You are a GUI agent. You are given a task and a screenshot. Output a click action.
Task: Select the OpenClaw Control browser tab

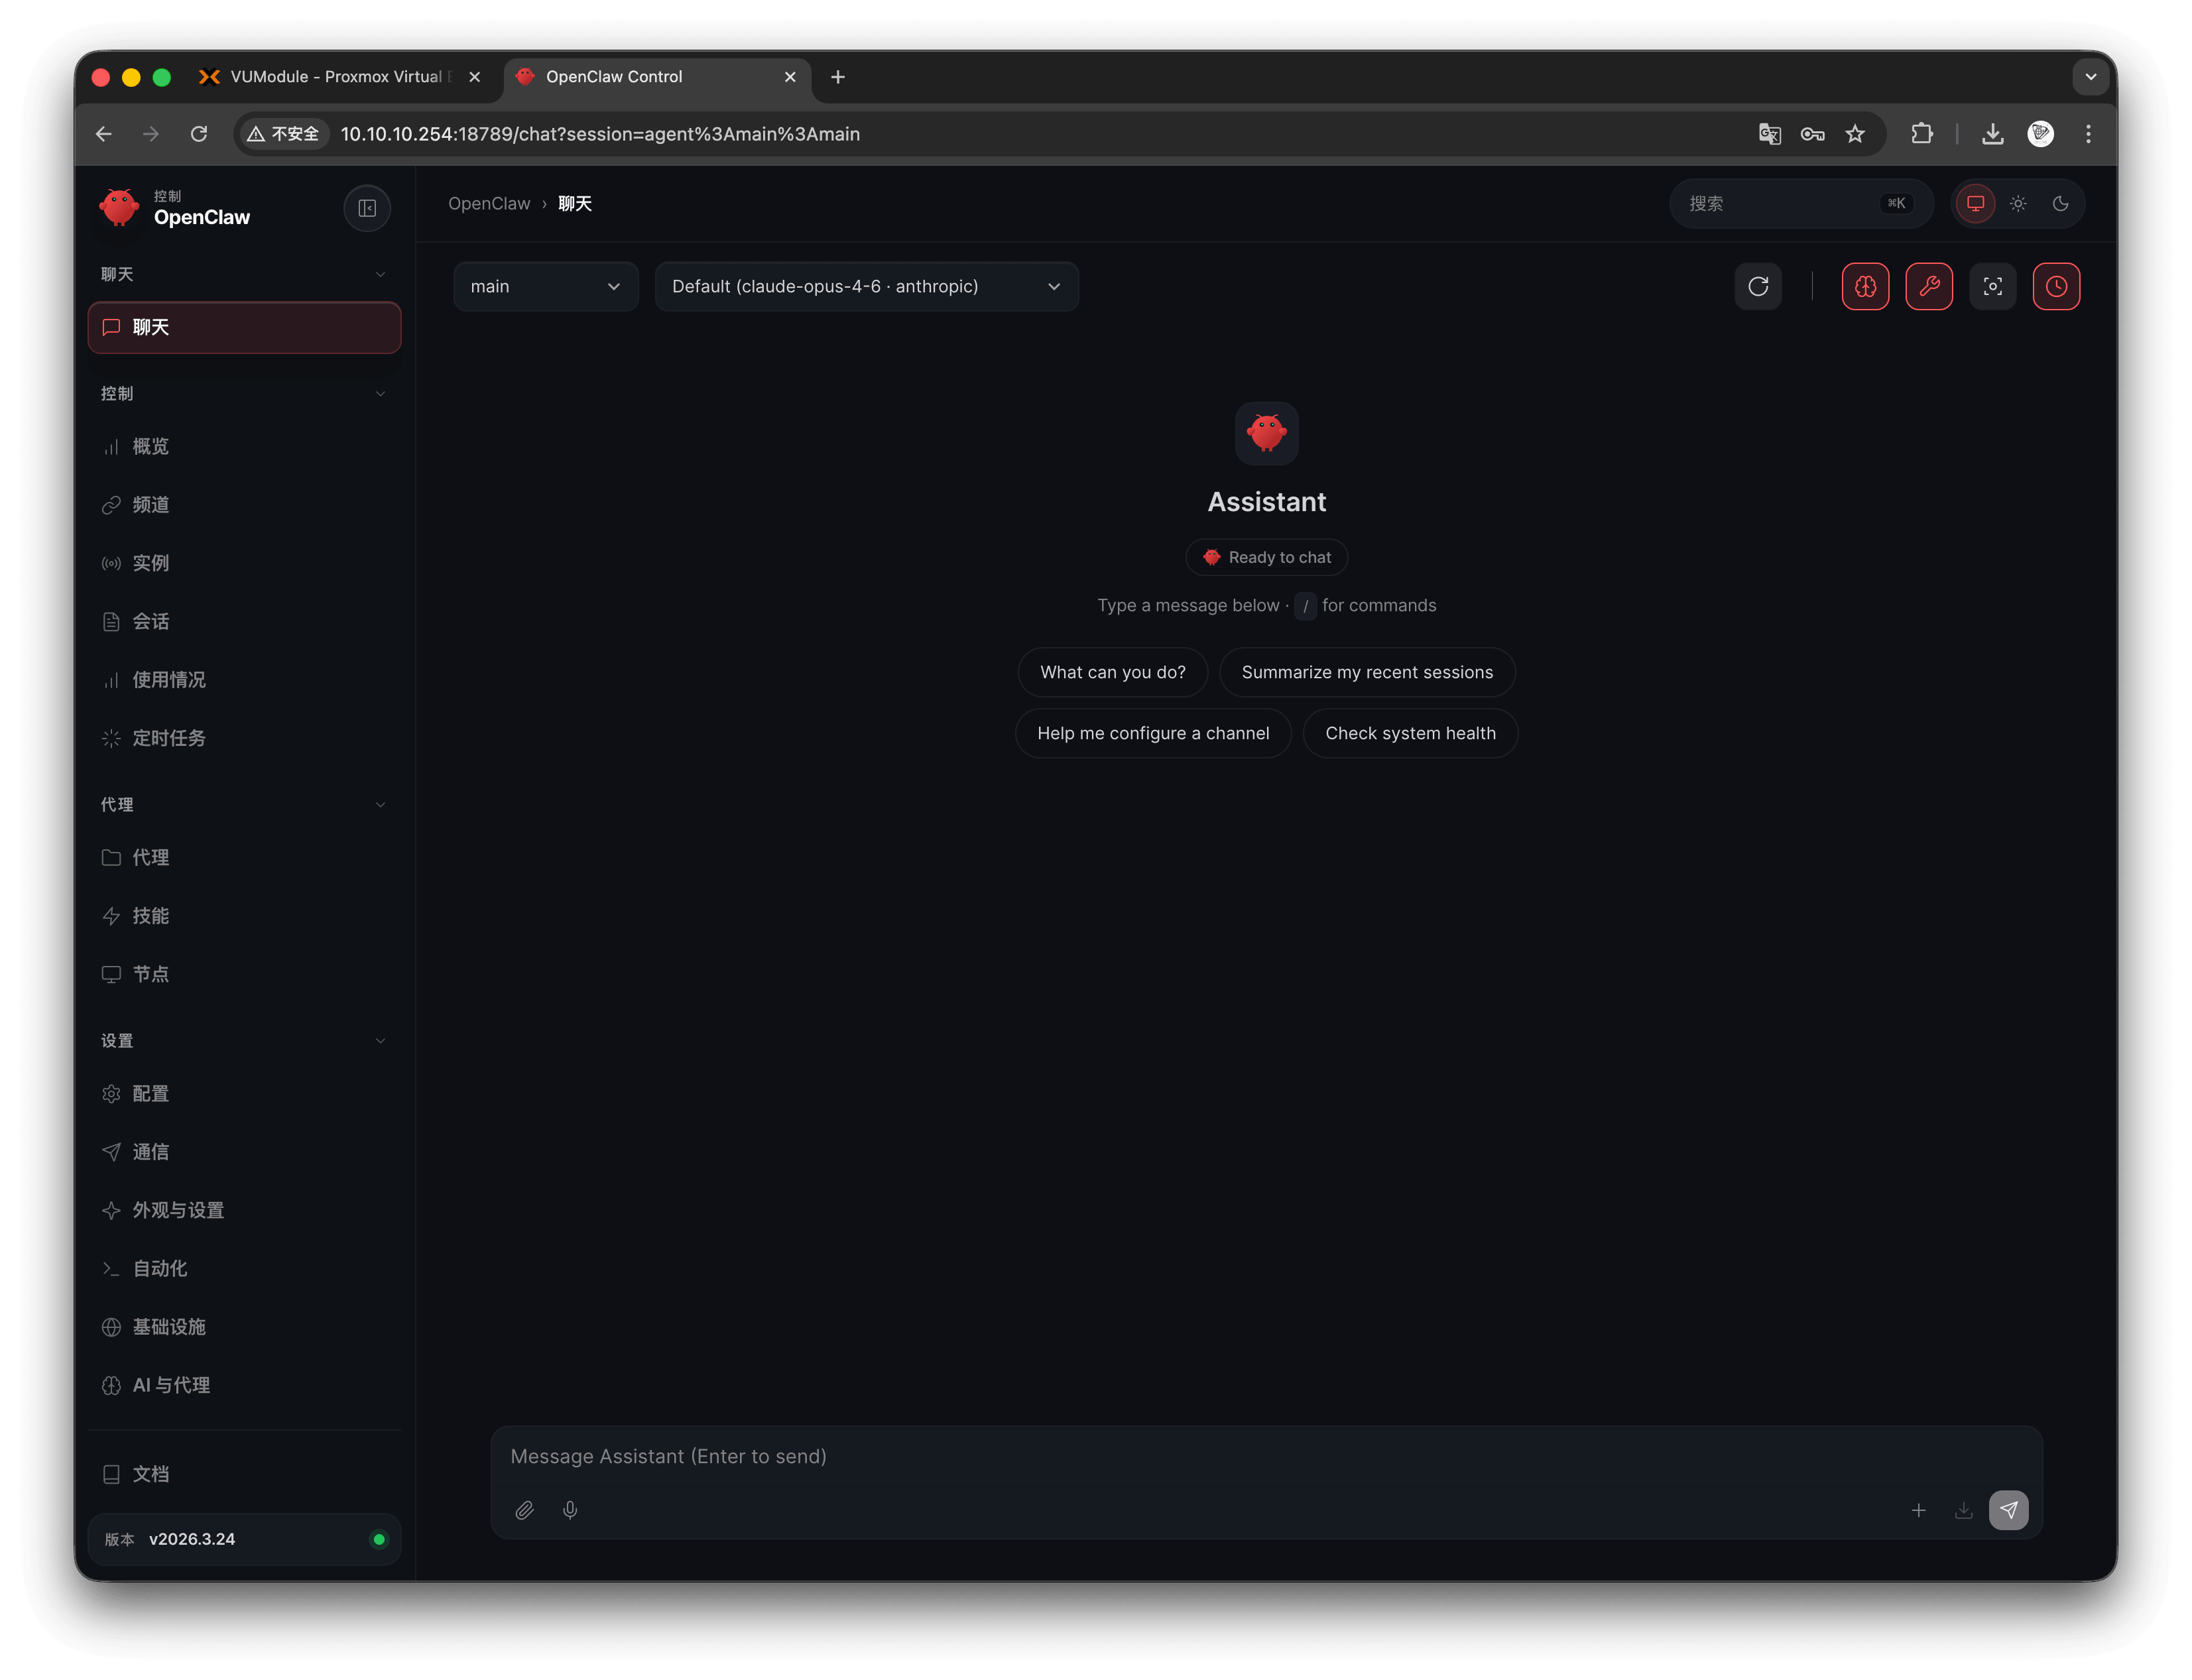[x=657, y=77]
